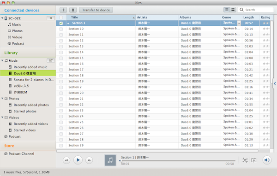Click the Store section heading
277x176 pixels.
(x=9, y=146)
